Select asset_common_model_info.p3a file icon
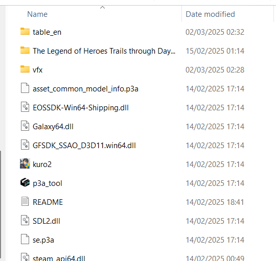The height and width of the screenshot is (261, 276). 25,88
